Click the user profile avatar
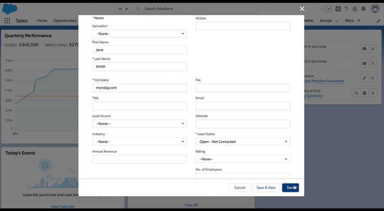Viewport: 384px width, 211px height. pyautogui.click(x=376, y=9)
